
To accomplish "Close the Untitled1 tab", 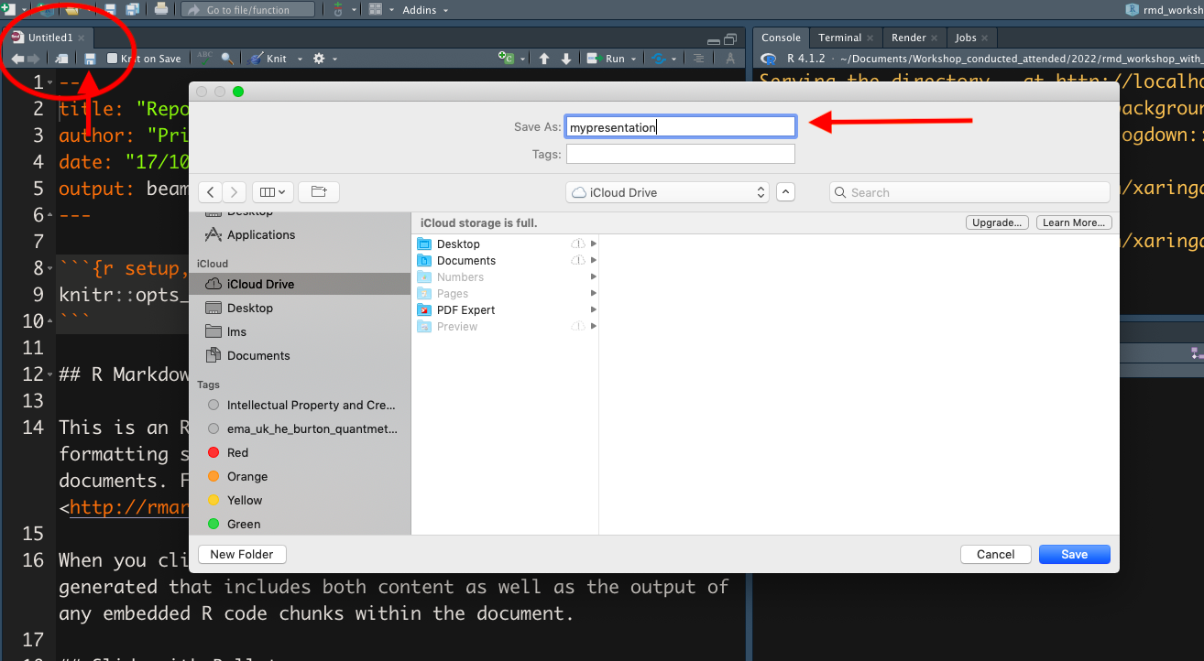I will 82,38.
